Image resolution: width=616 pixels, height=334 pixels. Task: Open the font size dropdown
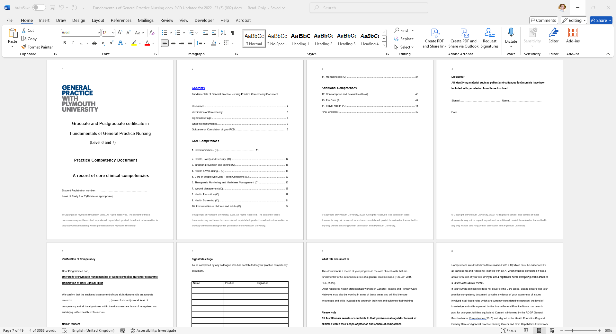pos(113,33)
